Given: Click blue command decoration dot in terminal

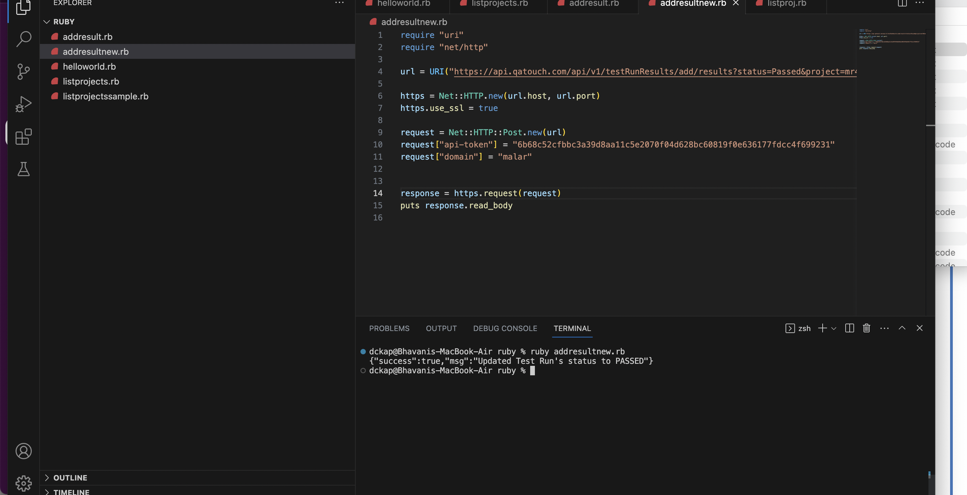Looking at the screenshot, I should click(x=362, y=351).
